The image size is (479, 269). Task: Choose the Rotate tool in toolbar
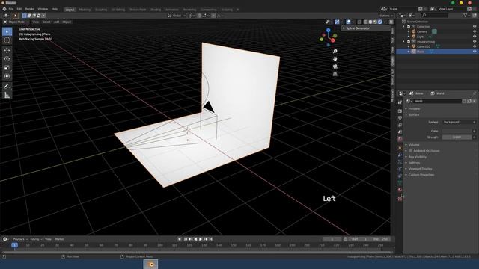pos(7,59)
